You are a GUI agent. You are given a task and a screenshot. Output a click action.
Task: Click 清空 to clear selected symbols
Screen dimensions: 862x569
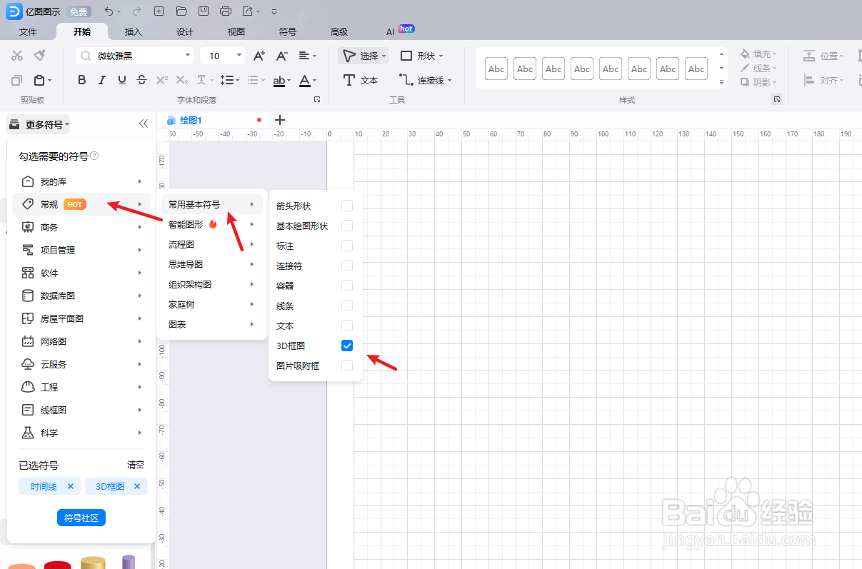136,465
